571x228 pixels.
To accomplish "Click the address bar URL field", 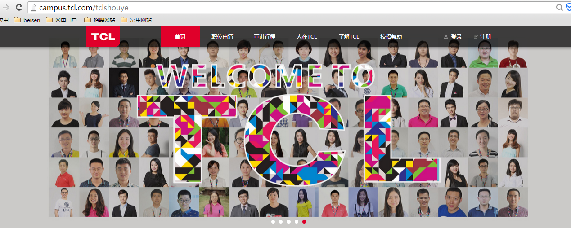I will 295,8.
